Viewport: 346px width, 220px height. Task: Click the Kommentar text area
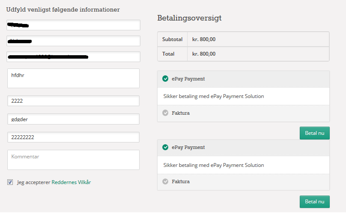coord(73,160)
